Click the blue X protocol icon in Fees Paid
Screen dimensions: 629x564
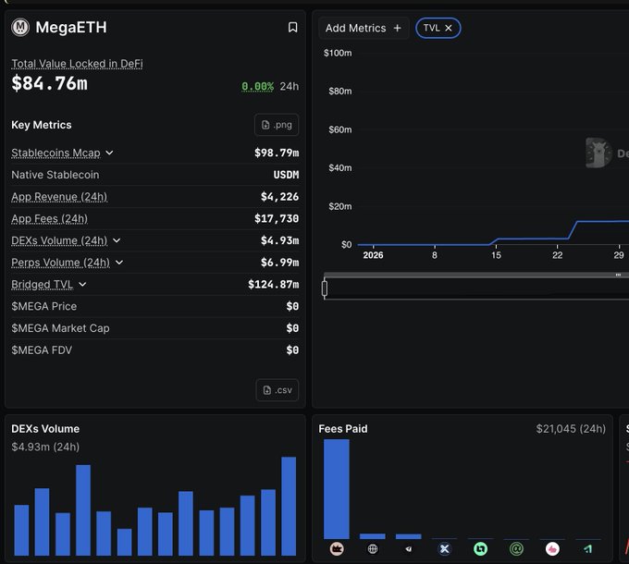coord(445,549)
